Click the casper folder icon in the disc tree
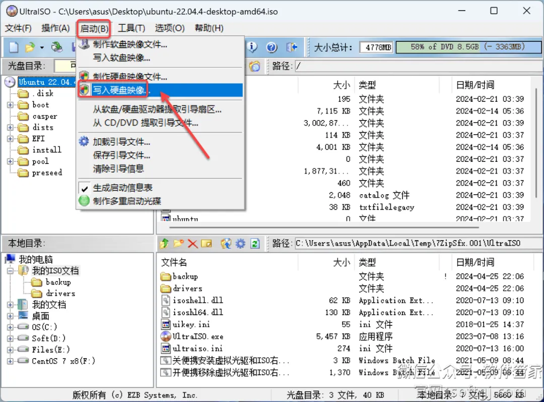 [x=23, y=117]
